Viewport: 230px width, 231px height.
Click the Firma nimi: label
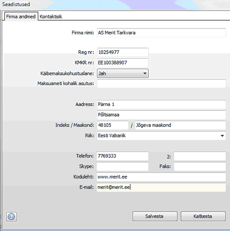82,33
